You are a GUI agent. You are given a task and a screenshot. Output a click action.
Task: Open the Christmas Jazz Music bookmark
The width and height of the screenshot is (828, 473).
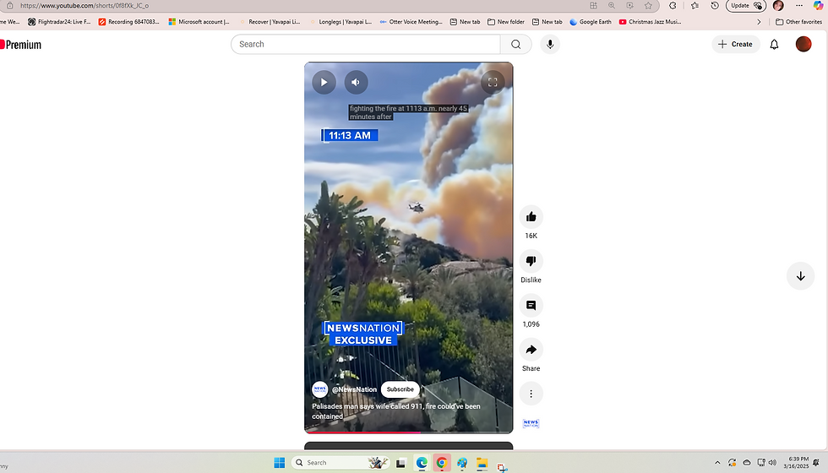click(650, 22)
